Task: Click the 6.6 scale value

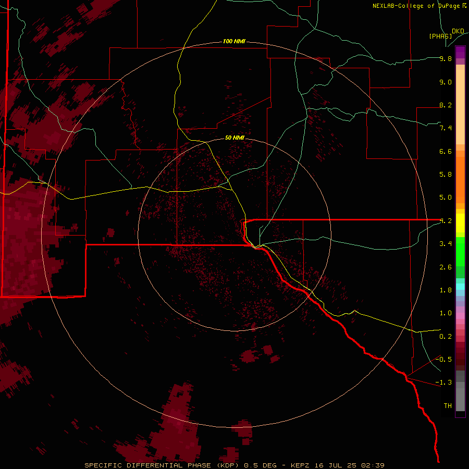Action: 446,151
